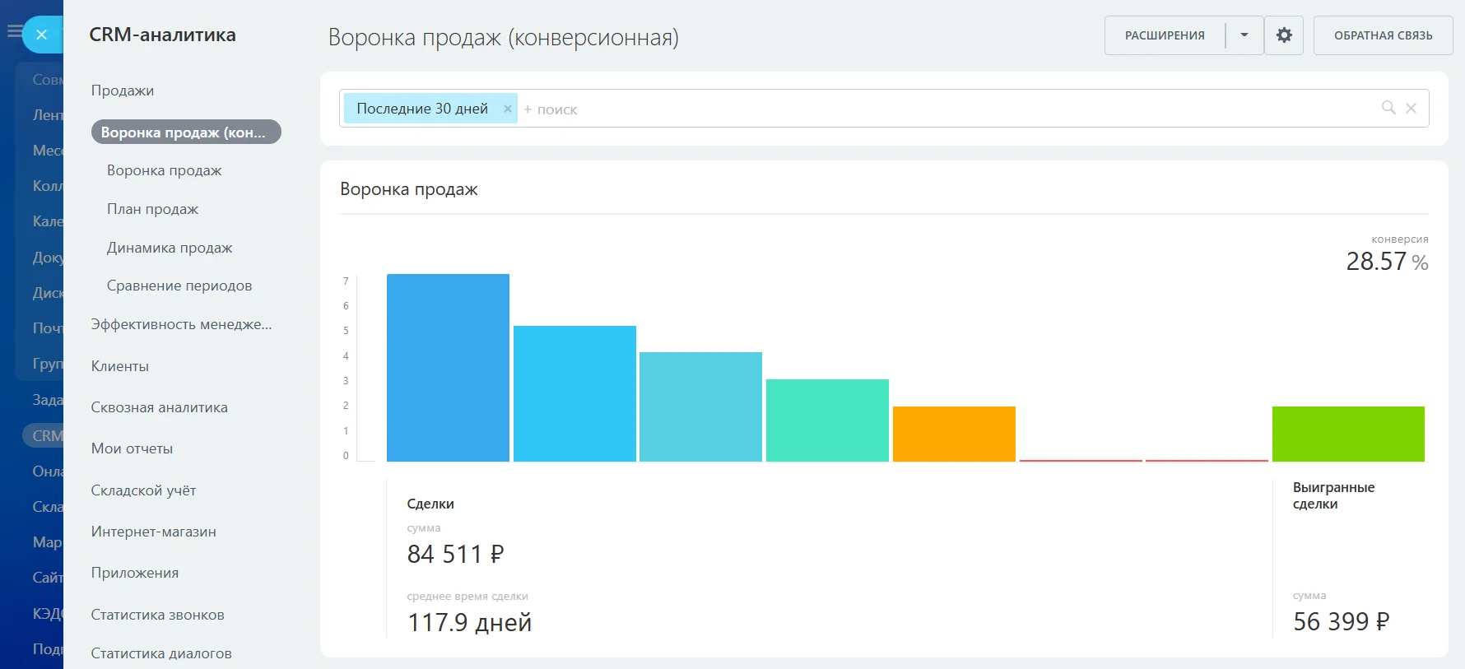Viewport: 1465px width, 669px height.
Task: Click the first dark blue funnel bar
Action: [448, 368]
